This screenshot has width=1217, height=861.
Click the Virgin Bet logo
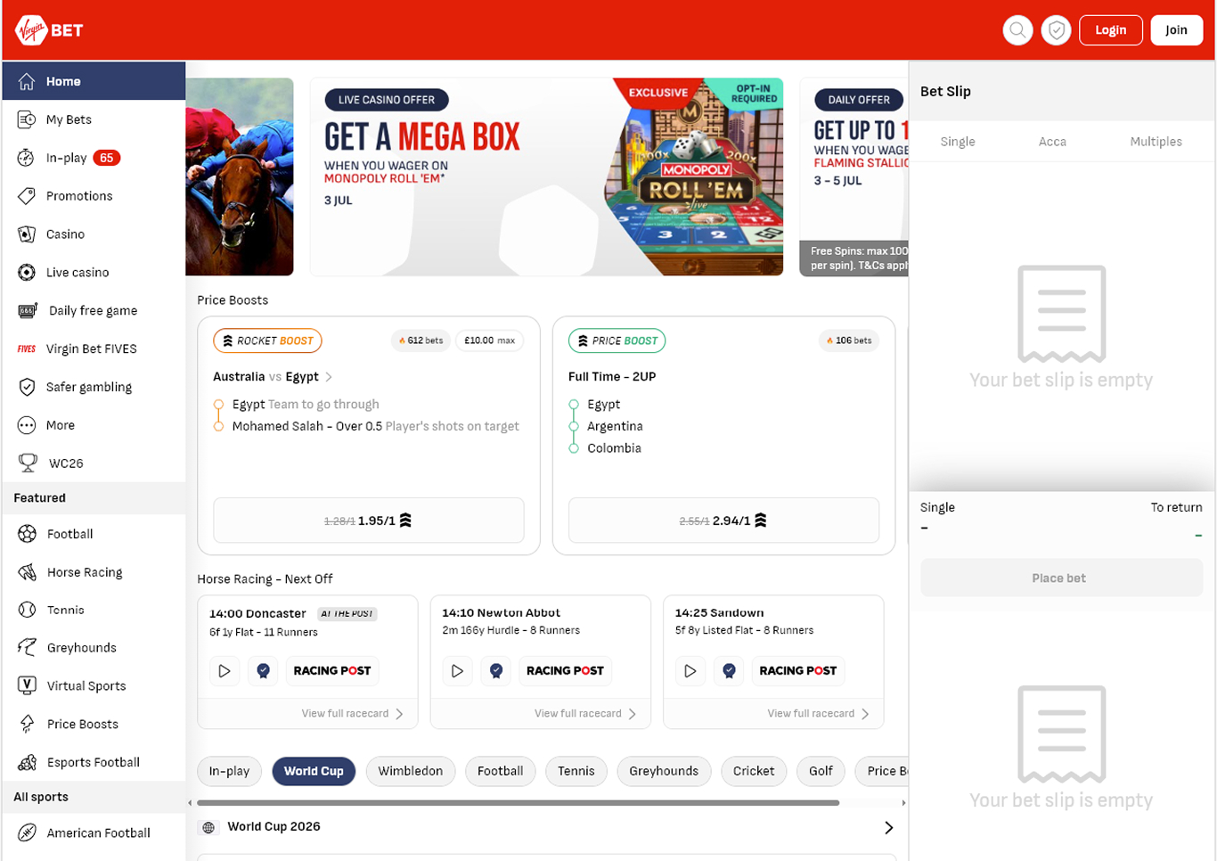(49, 30)
